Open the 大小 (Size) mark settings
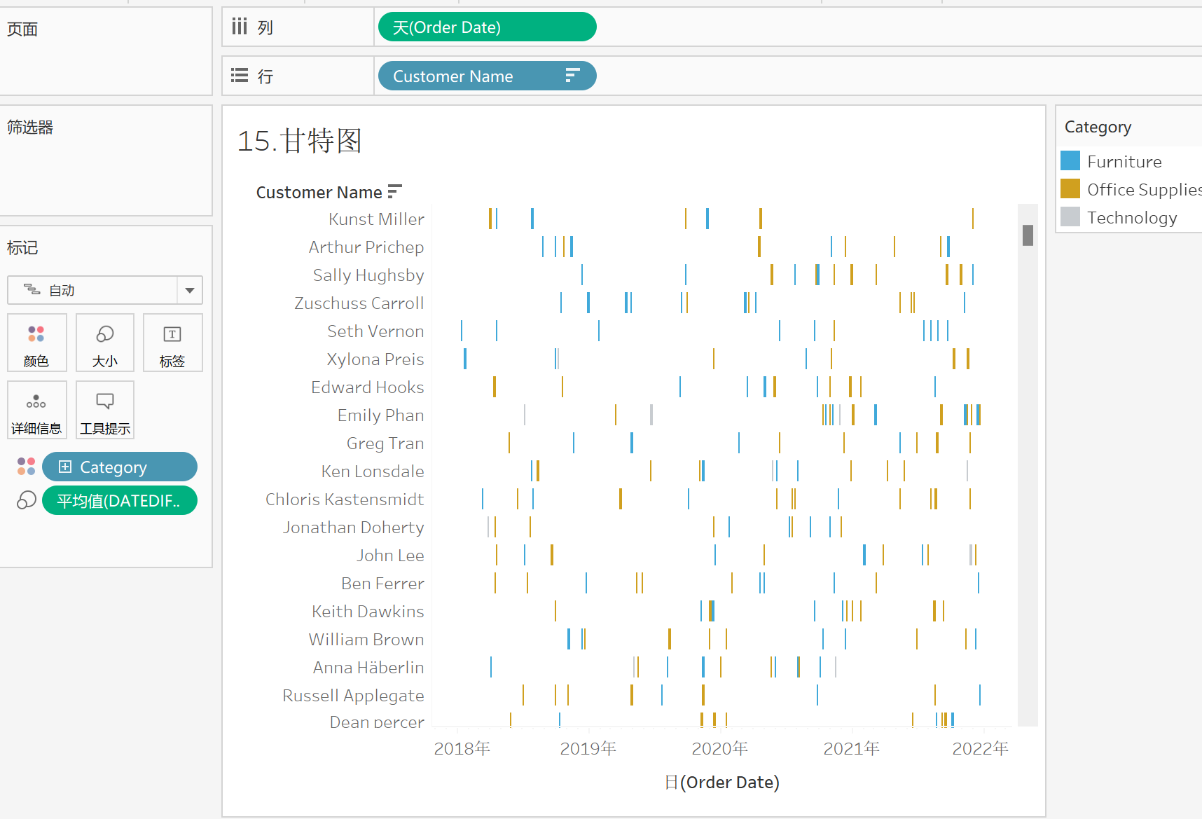 pos(104,343)
